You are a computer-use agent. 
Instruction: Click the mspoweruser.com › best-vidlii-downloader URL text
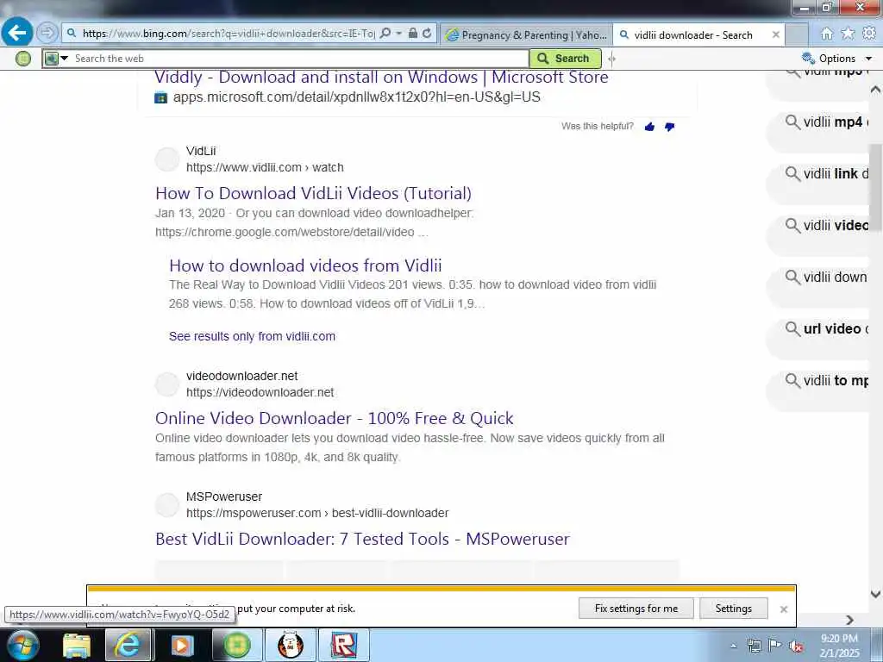317,514
